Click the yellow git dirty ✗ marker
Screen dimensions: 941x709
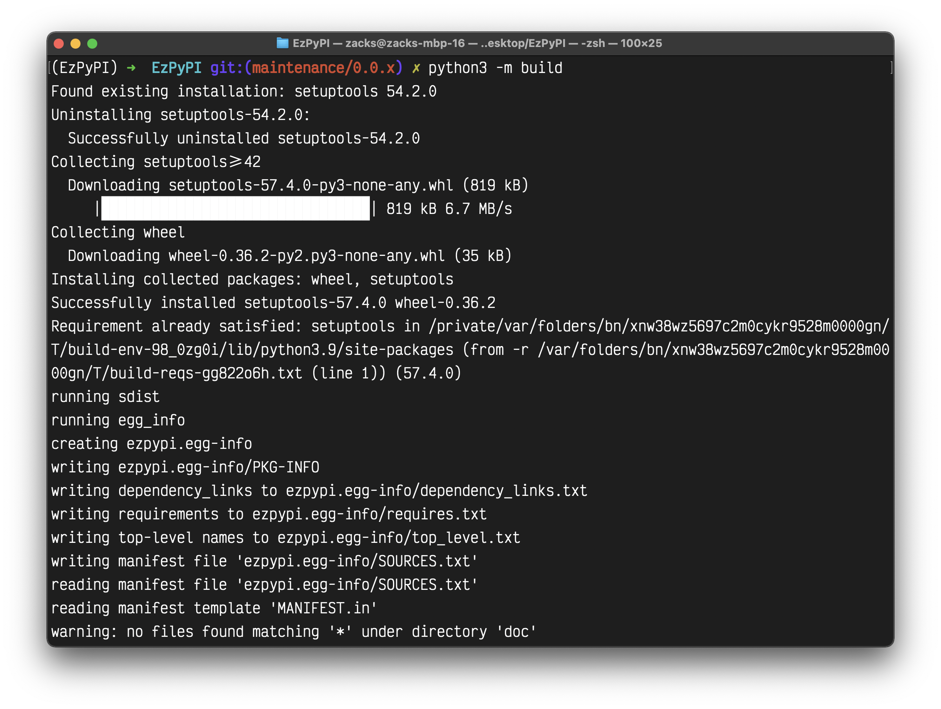(416, 68)
